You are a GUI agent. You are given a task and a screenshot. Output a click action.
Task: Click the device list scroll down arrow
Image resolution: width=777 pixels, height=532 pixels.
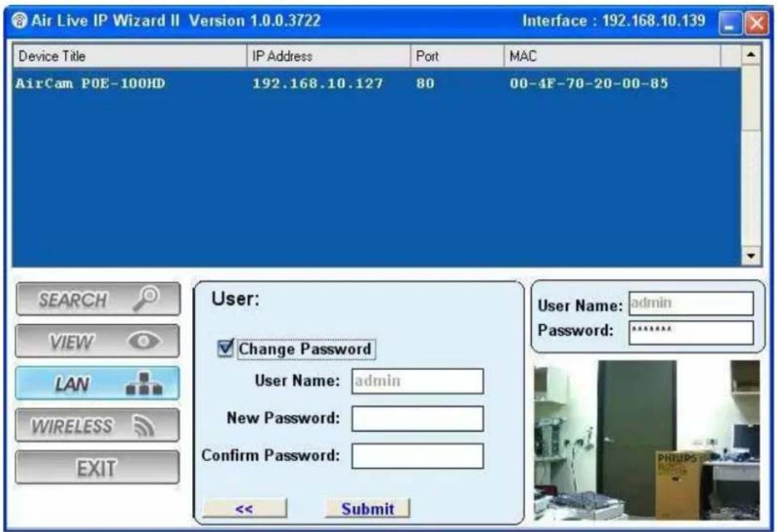pos(751,255)
